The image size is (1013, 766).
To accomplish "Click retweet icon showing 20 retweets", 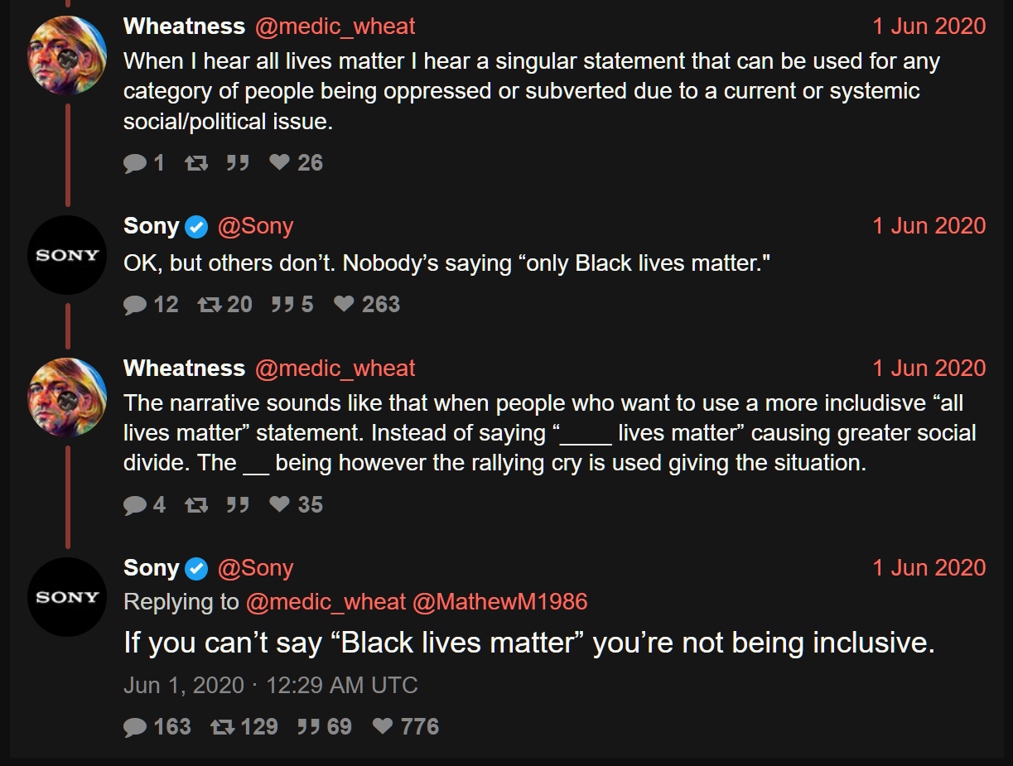I will tap(210, 305).
